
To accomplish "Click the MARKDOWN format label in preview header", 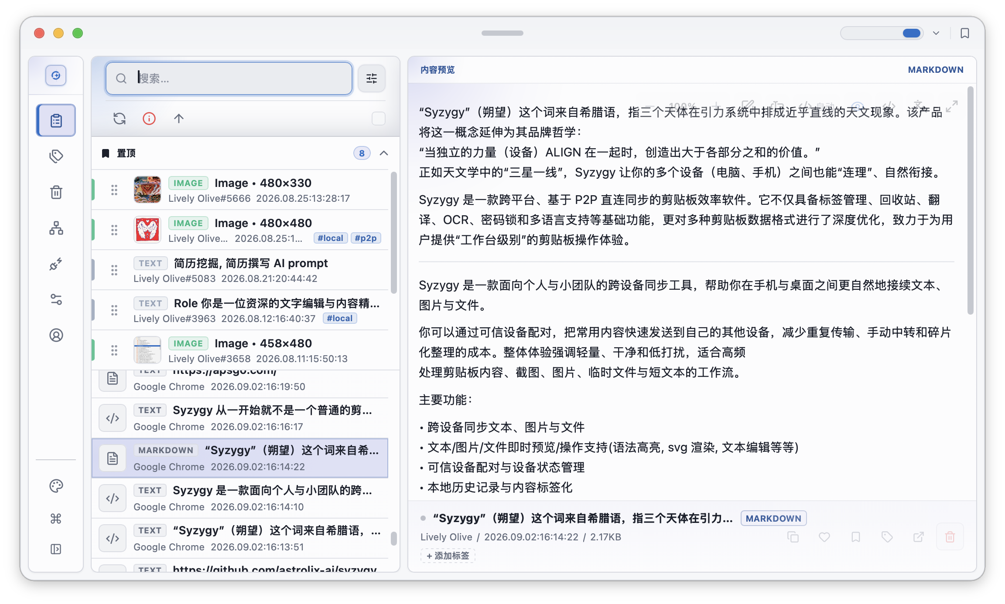I will tap(936, 70).
